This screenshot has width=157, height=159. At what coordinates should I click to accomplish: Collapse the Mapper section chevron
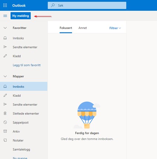(x=5, y=76)
